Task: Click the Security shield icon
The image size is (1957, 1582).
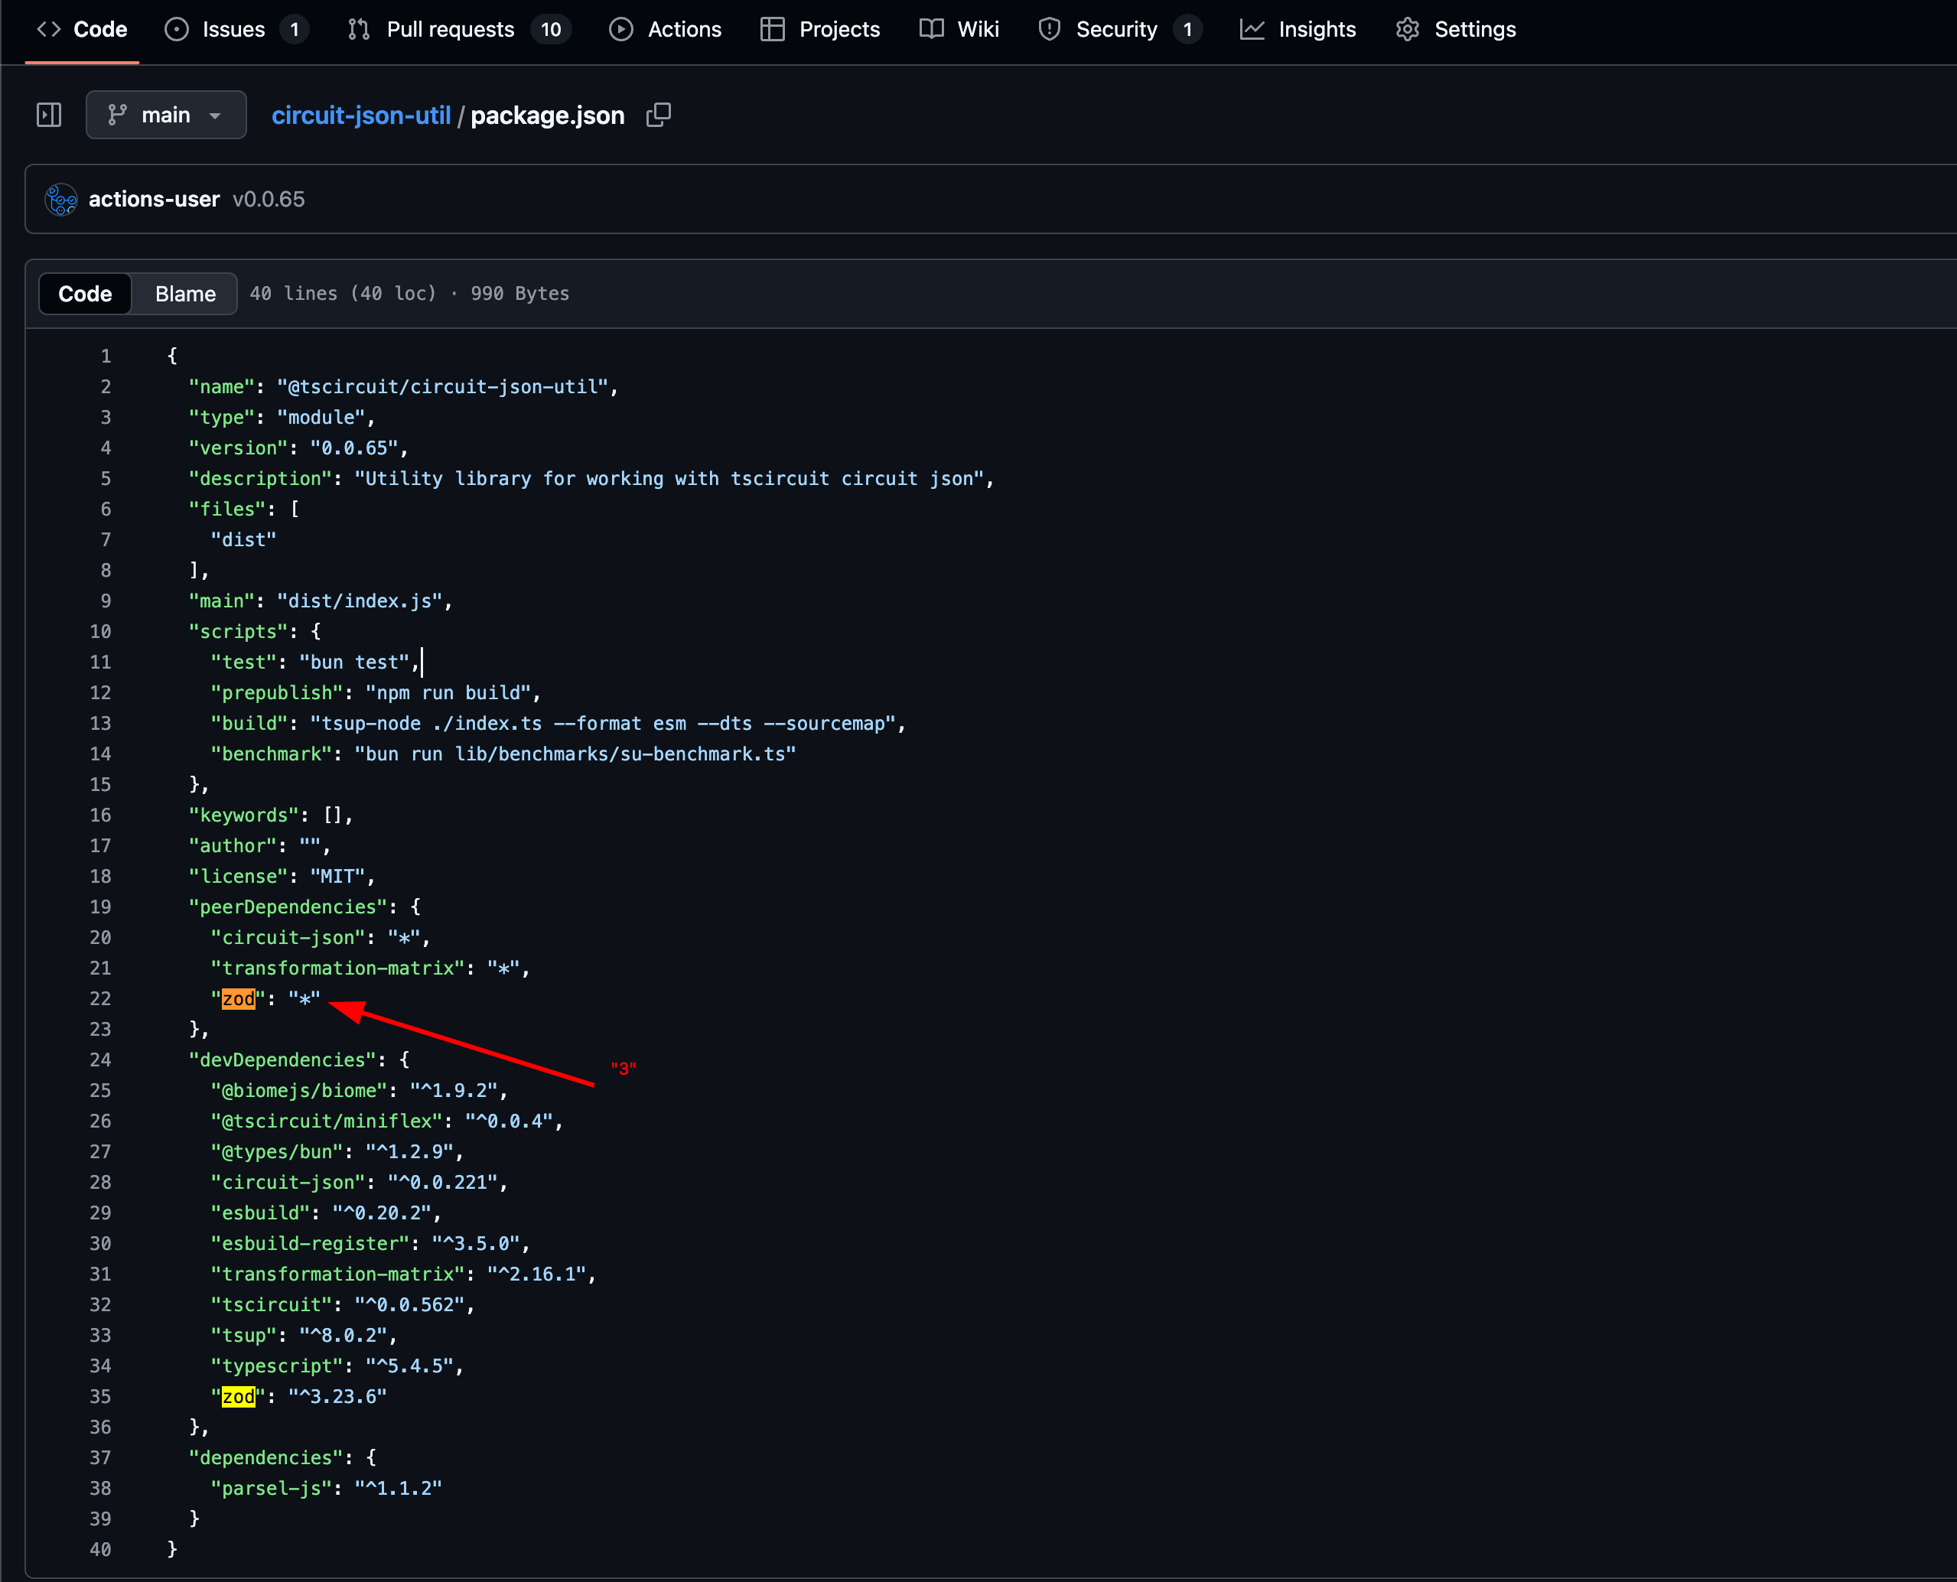Action: tap(1049, 29)
